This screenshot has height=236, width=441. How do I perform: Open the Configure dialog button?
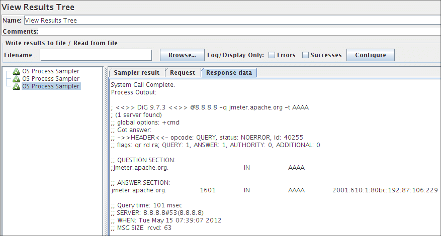(x=371, y=55)
